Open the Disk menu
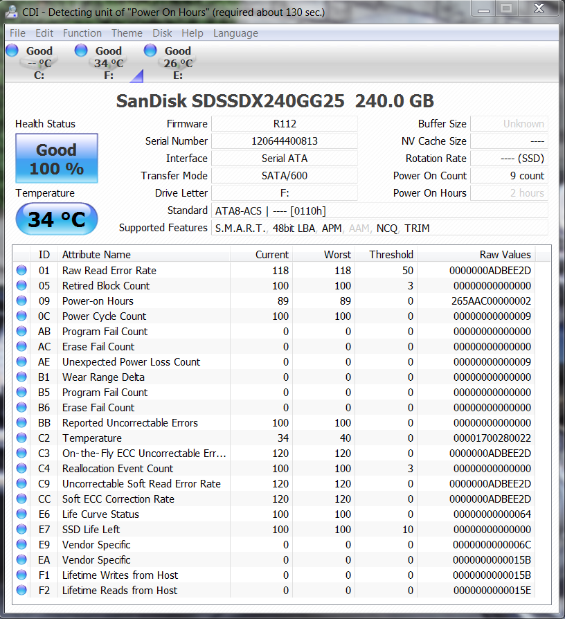The image size is (565, 619). click(x=162, y=33)
